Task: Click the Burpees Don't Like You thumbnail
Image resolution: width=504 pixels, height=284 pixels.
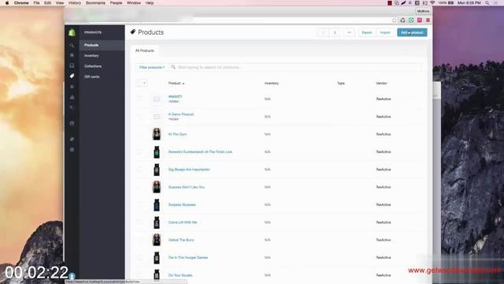Action: coord(157,187)
